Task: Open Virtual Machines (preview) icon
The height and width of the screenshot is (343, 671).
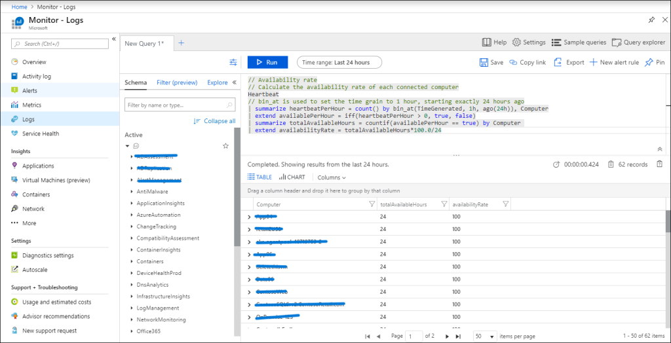Action: [15, 180]
